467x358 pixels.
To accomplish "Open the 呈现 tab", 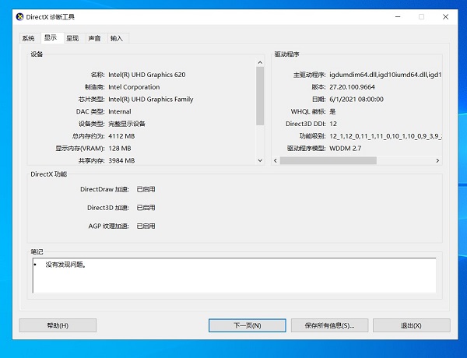I will 72,38.
